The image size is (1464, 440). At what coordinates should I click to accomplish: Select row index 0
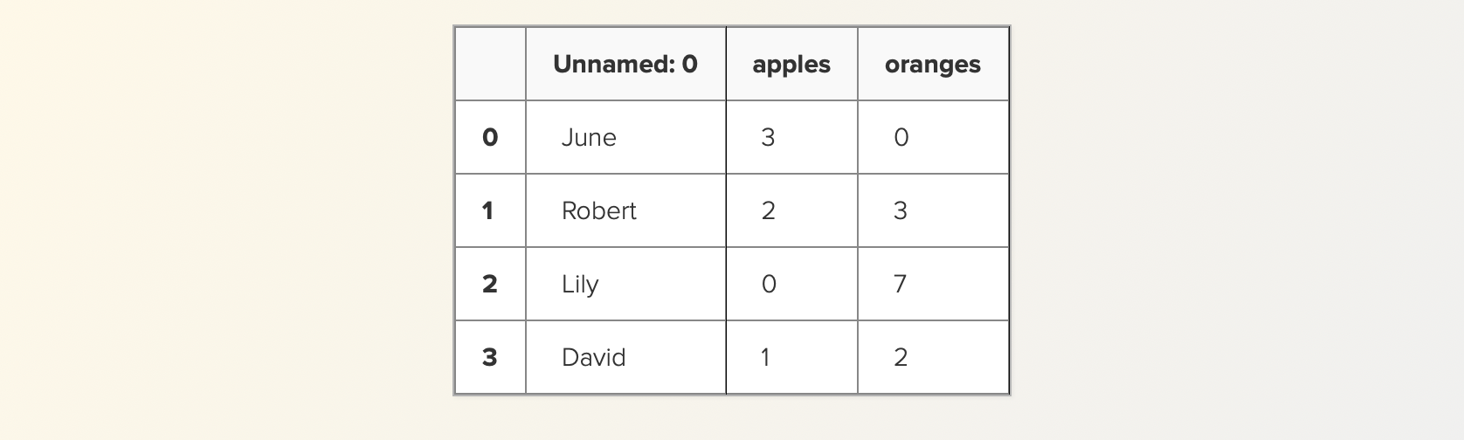pyautogui.click(x=490, y=137)
